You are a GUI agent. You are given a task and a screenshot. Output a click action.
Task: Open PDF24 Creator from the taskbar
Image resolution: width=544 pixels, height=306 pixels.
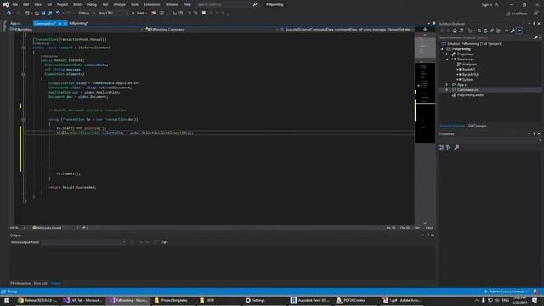[x=351, y=300]
